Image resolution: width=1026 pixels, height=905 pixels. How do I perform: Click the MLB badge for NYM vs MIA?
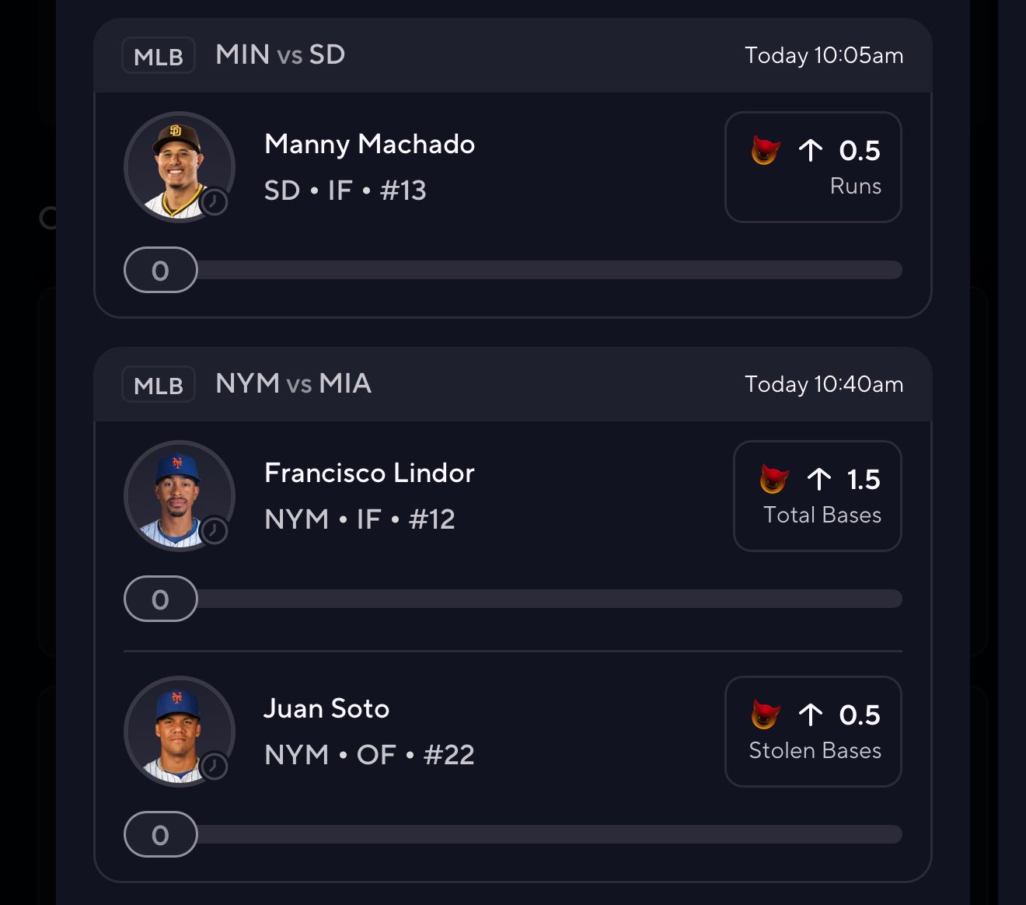click(159, 385)
